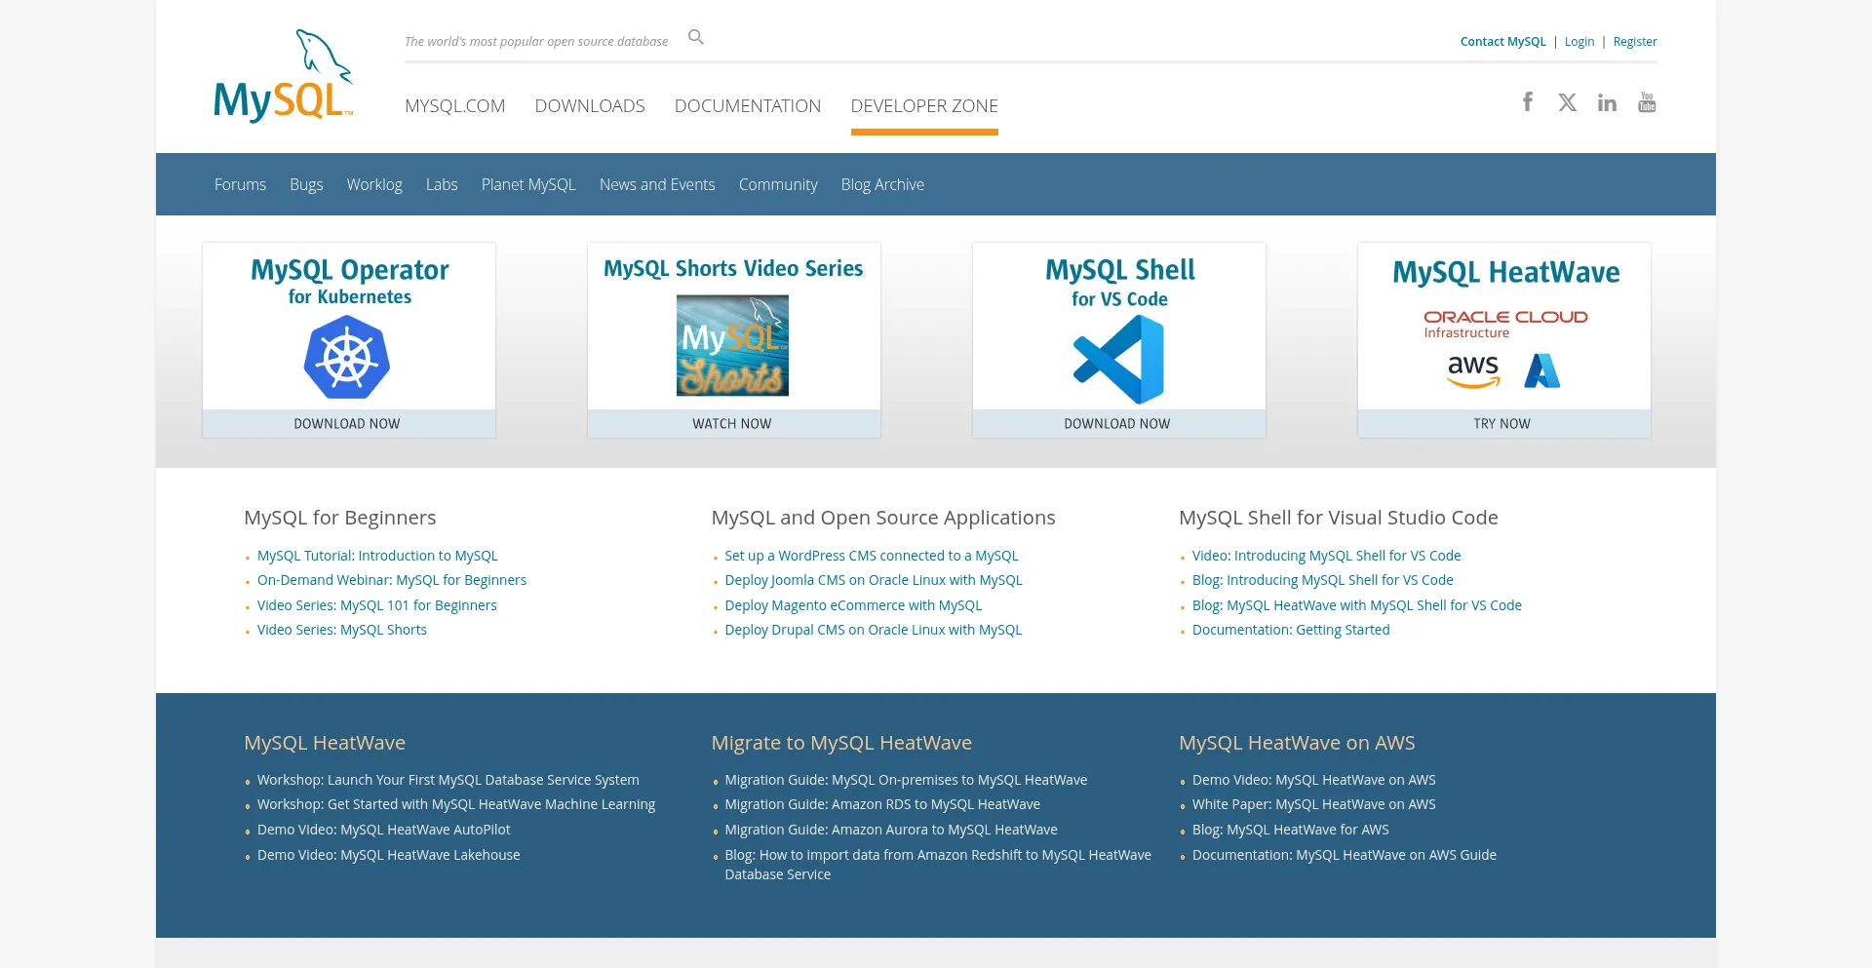
Task: Click the MySQL dolphin logo
Action: [283, 76]
